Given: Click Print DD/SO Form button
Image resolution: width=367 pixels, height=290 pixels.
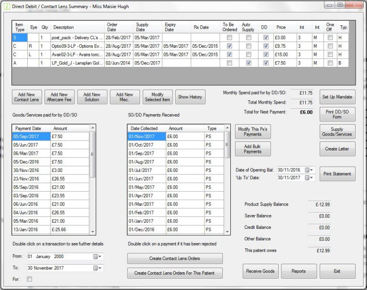Looking at the screenshot, I should coord(337,114).
